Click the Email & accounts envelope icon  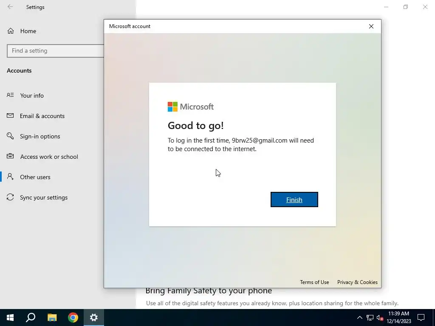click(x=10, y=115)
